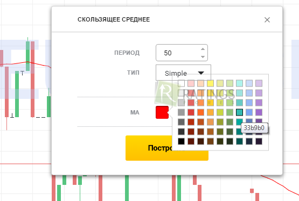This screenshot has width=299, height=201.
Task: Pick the pure black swatch
Action: (181, 141)
